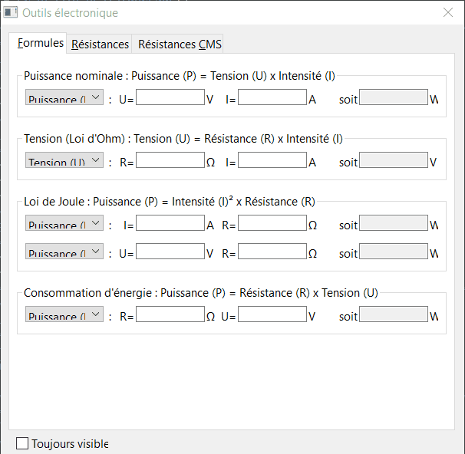Click U= field in Puissance nominale
Screen dimensions: 465x454
(170, 98)
